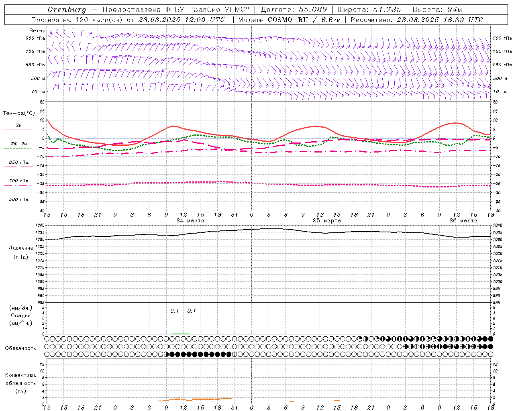The image size is (514, 411).
Task: Click the Облачность cloud cover label
Action: tap(20, 348)
